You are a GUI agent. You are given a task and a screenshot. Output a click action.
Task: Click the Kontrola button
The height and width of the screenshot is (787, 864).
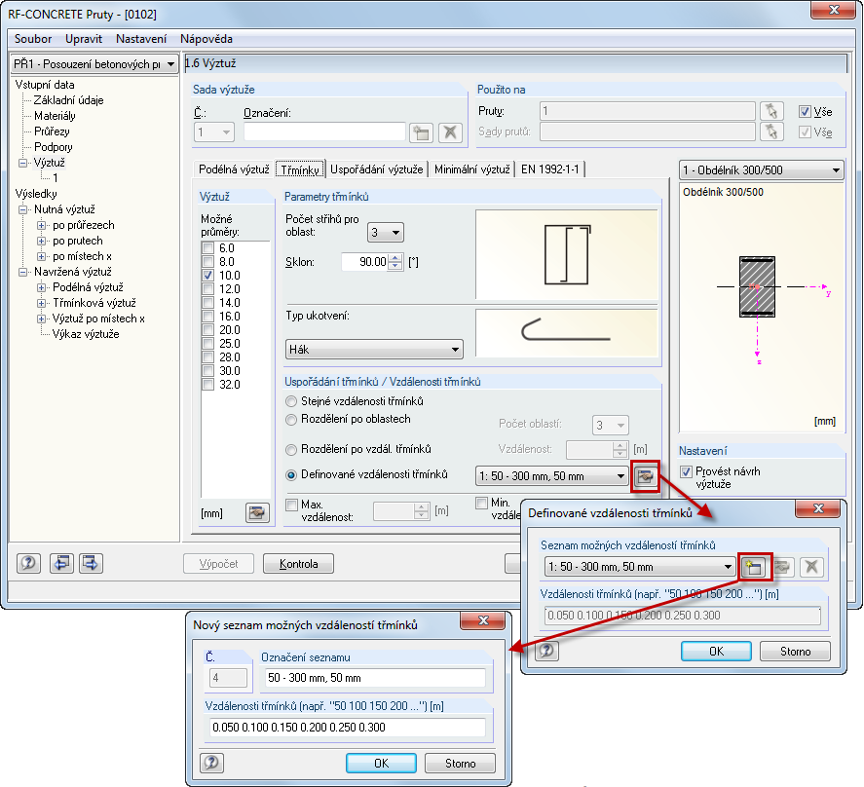[299, 564]
